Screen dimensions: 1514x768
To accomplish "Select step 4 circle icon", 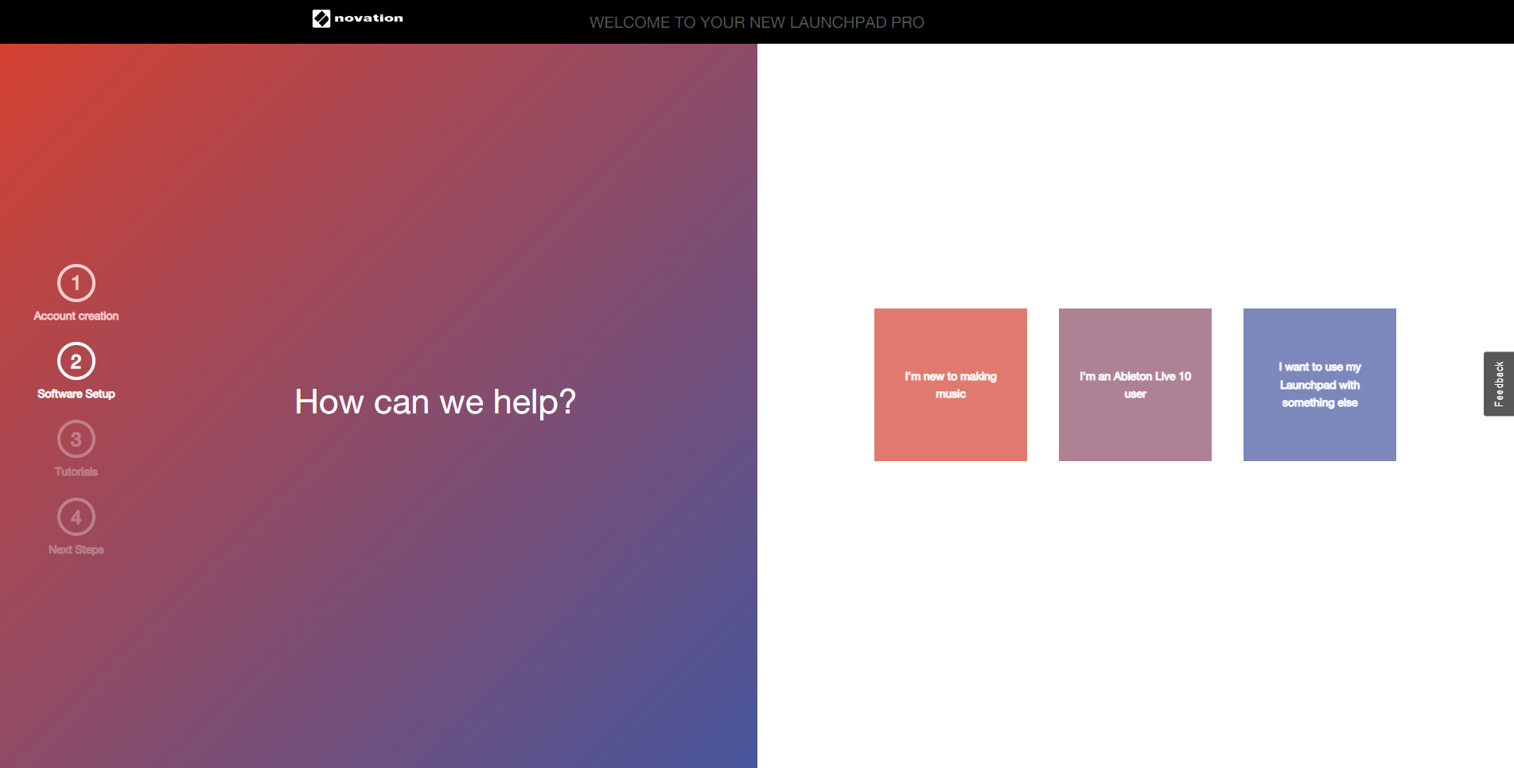I will tap(76, 517).
